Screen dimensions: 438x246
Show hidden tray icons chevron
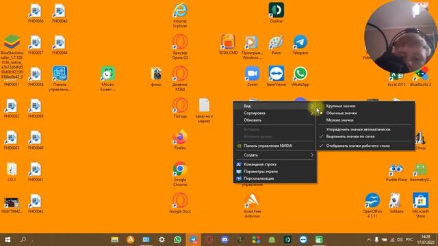(369, 240)
